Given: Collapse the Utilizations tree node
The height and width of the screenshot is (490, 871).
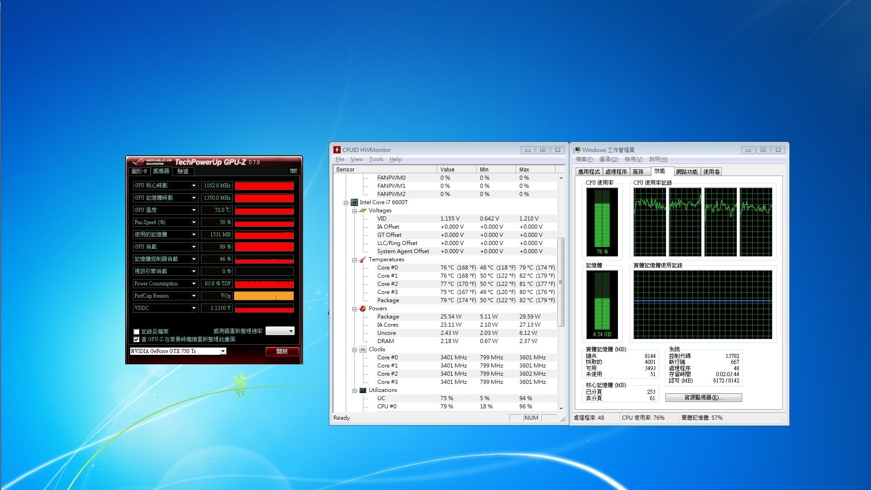Looking at the screenshot, I should [x=355, y=391].
